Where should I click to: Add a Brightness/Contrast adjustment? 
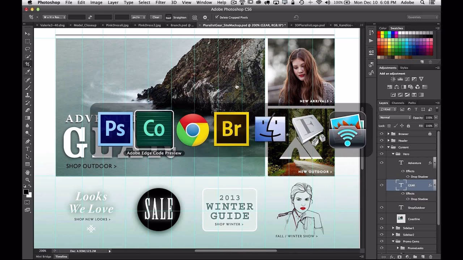[393, 79]
